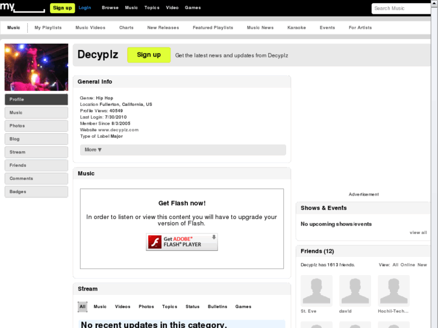Image resolution: width=438 pixels, height=328 pixels.
Task: Go to Music Videos
Action: [90, 28]
